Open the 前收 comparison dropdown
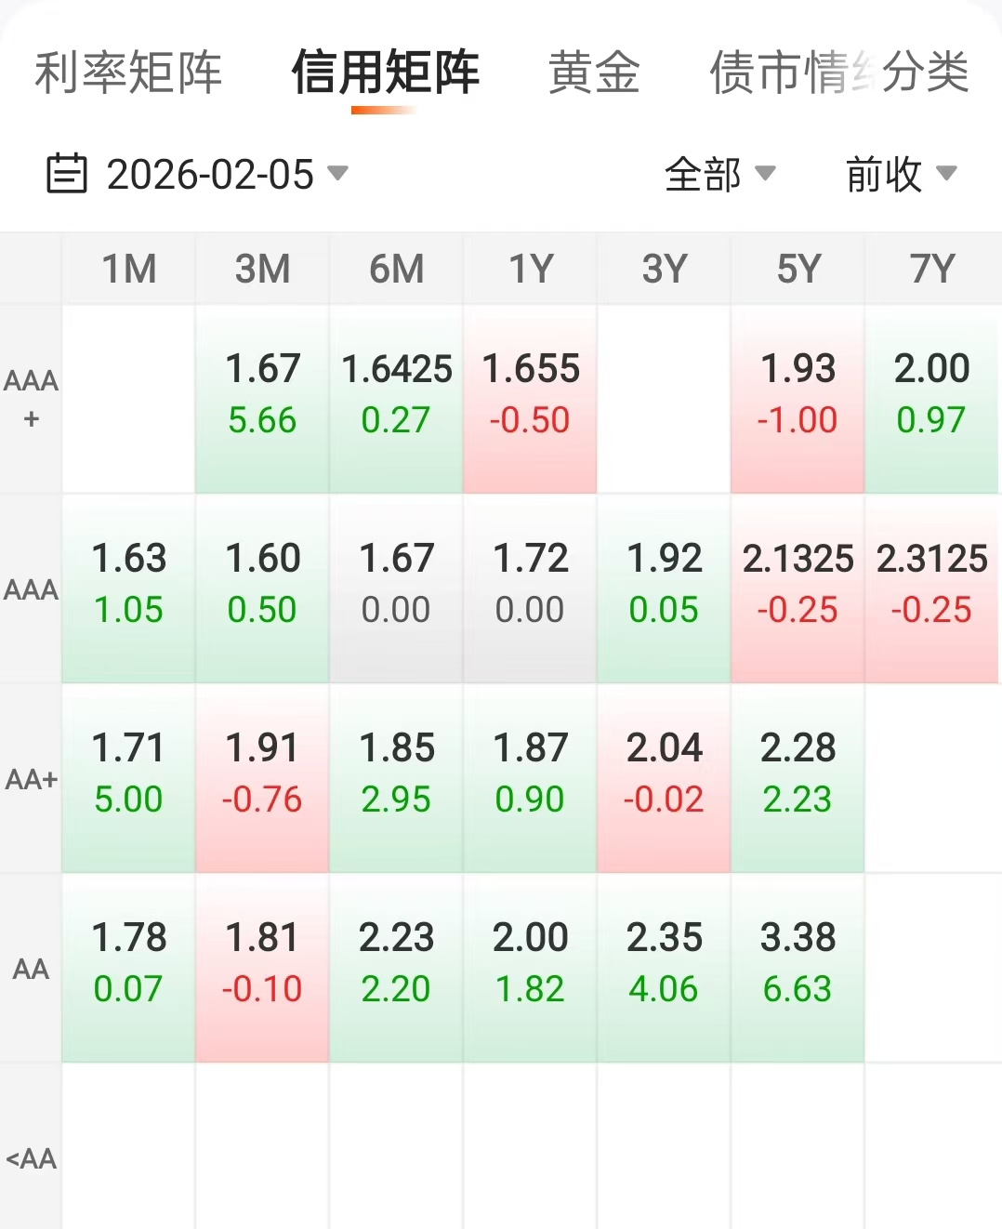 point(900,174)
